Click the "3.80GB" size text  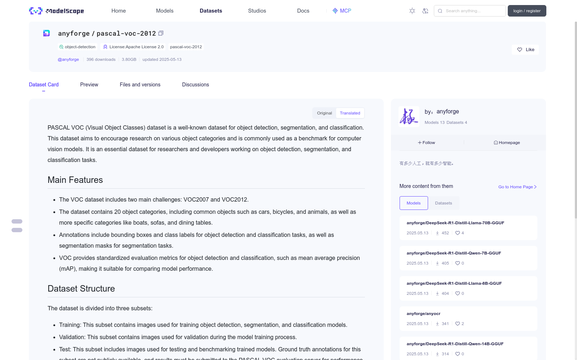point(129,59)
